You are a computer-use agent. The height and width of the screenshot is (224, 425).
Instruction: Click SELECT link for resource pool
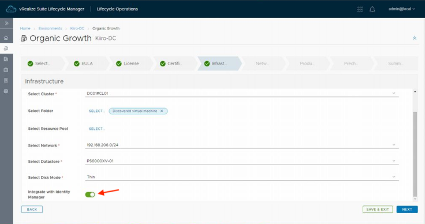pyautogui.click(x=96, y=129)
